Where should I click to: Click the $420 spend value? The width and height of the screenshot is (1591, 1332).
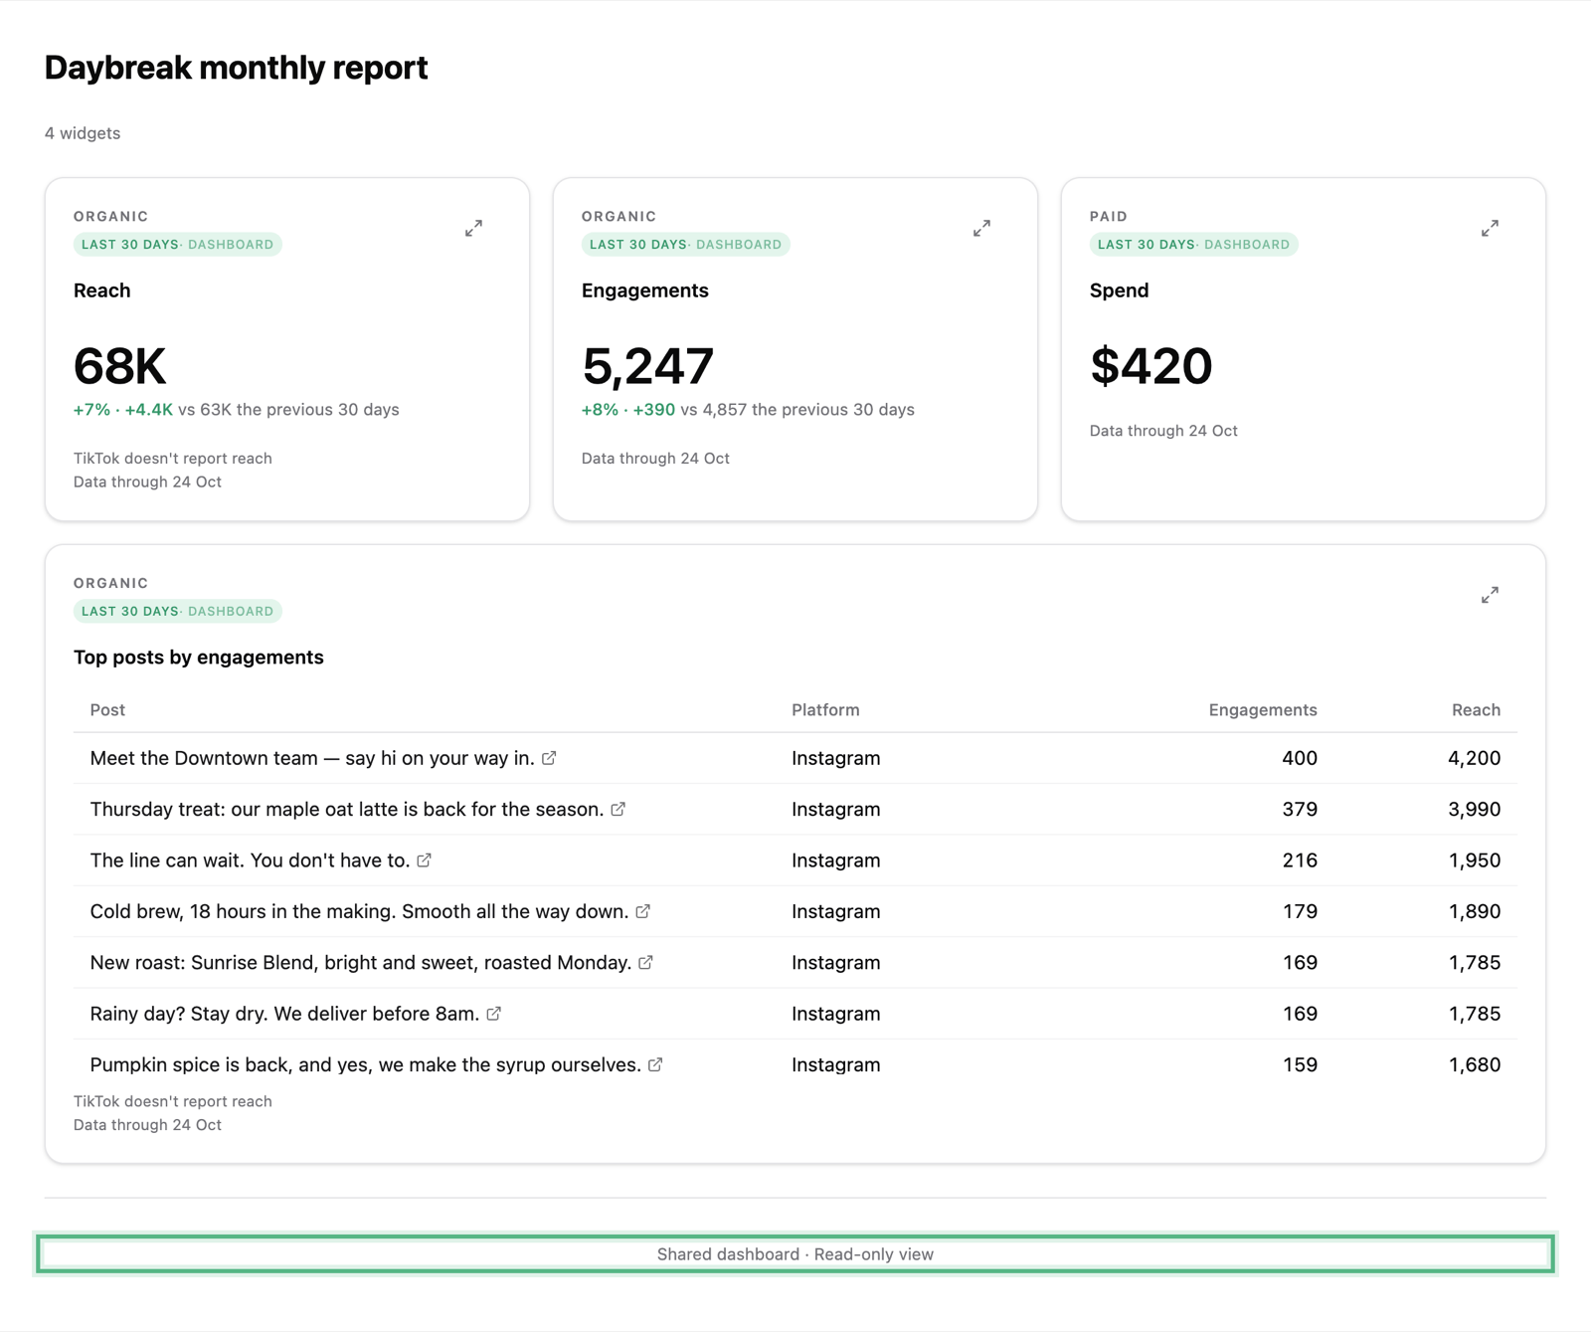click(x=1150, y=366)
